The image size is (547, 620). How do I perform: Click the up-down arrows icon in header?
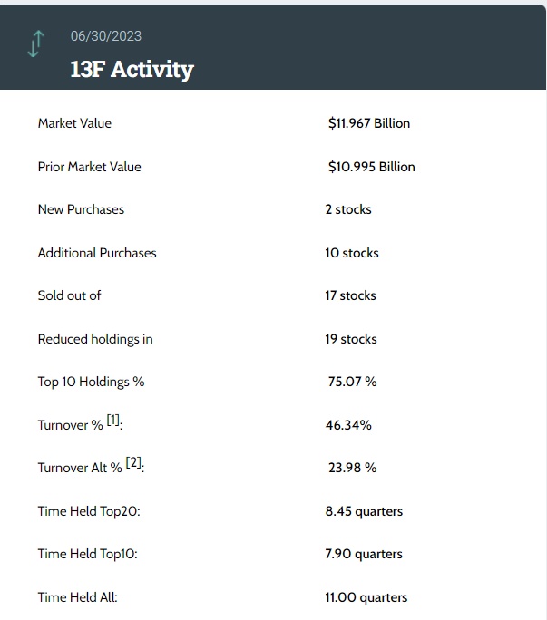[x=35, y=44]
